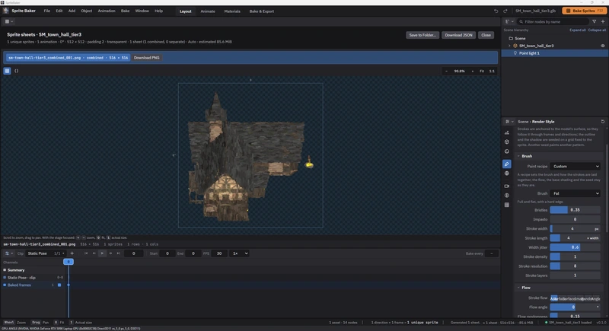Click Download JSON button
The height and width of the screenshot is (331, 609).
pyautogui.click(x=459, y=35)
